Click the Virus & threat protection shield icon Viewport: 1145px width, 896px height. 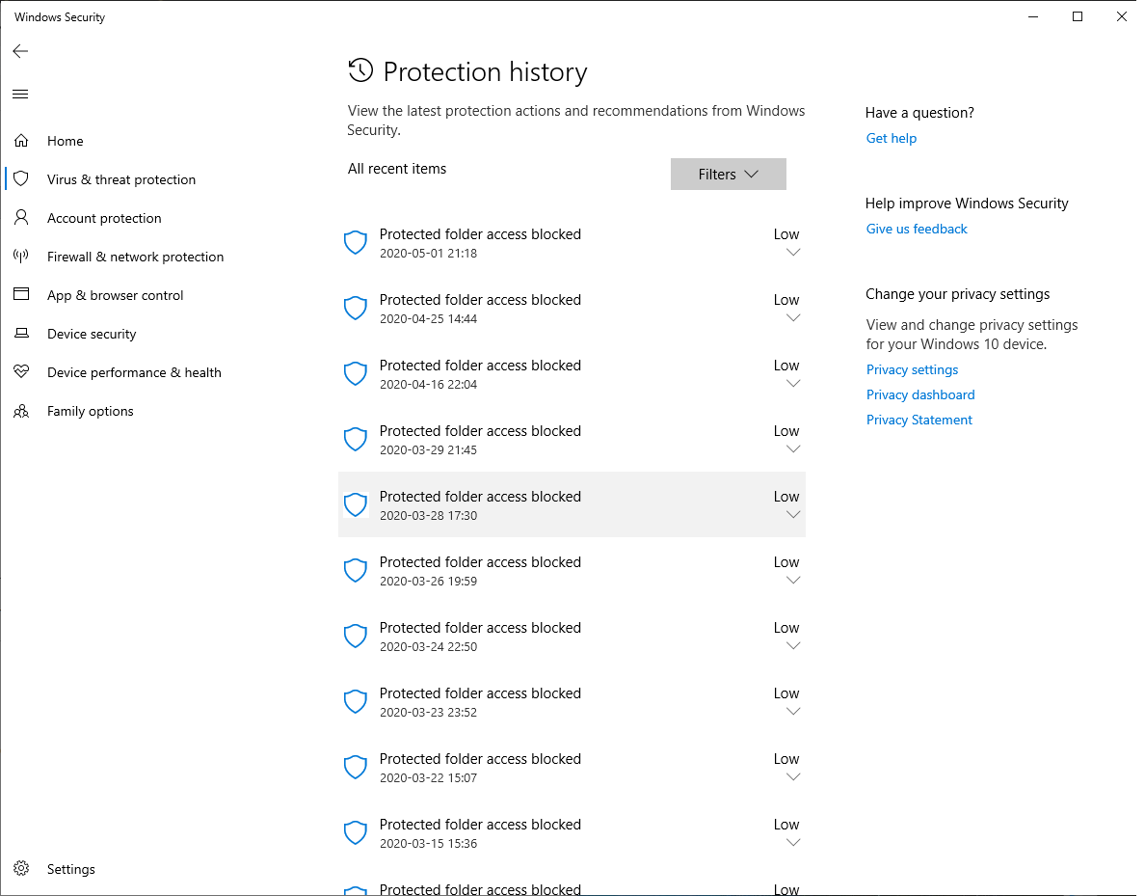coord(21,179)
